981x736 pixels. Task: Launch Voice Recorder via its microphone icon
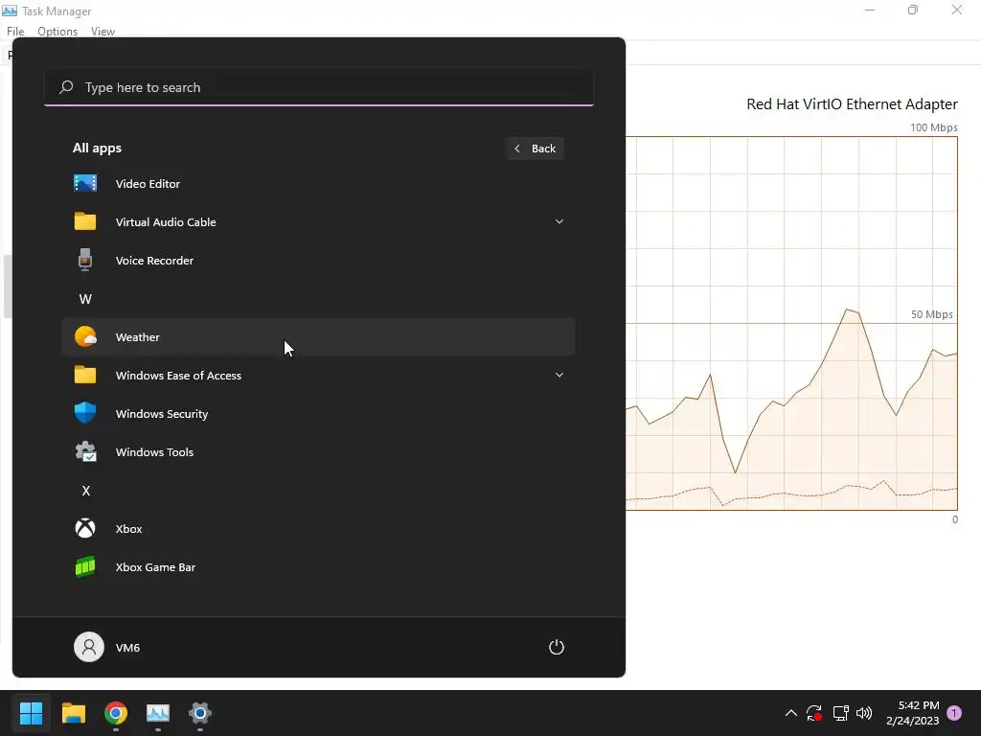(x=85, y=260)
